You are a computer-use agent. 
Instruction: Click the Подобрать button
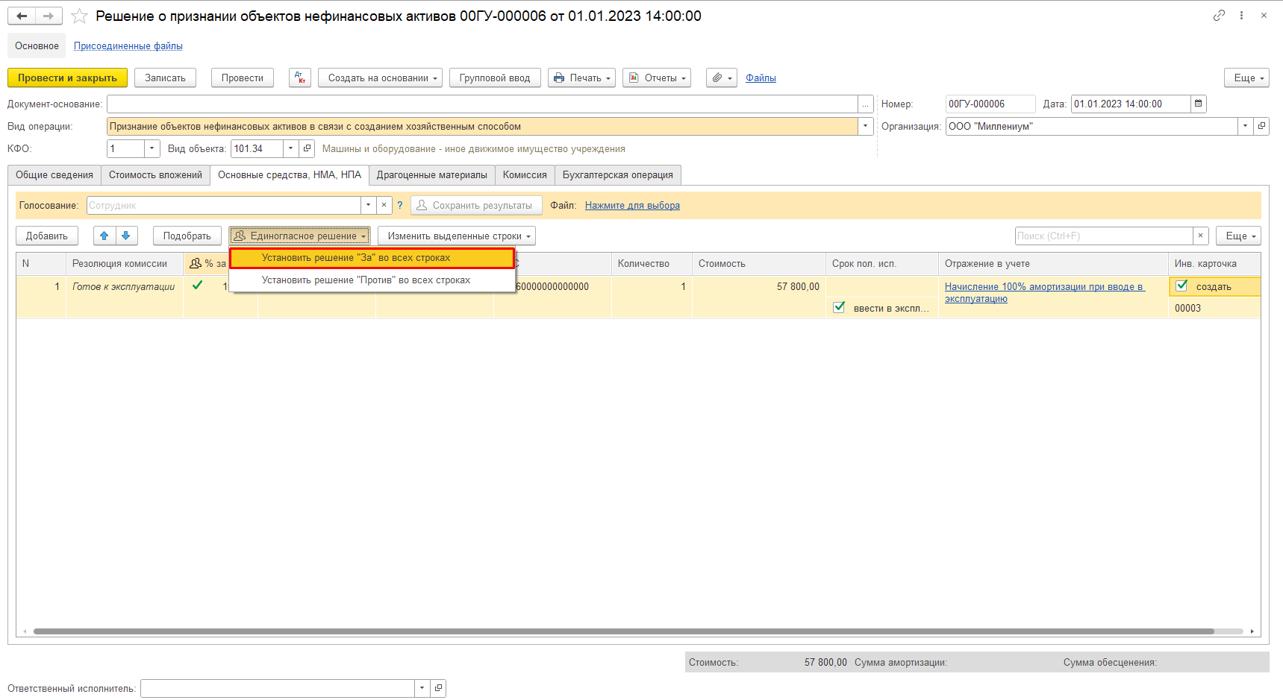coord(187,236)
